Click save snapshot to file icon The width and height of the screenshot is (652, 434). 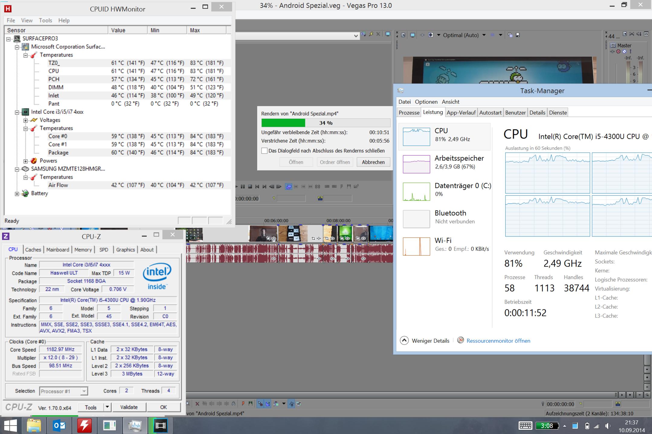(x=518, y=35)
